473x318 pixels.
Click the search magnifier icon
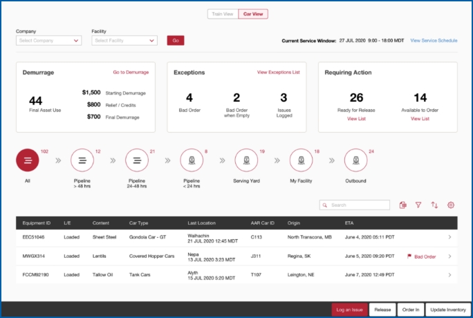[325, 205]
